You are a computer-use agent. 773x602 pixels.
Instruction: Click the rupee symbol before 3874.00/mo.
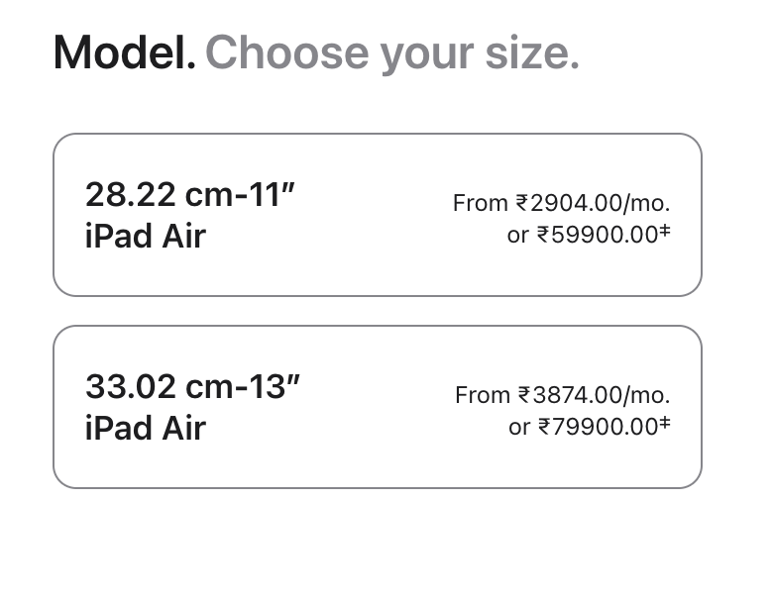pos(524,395)
